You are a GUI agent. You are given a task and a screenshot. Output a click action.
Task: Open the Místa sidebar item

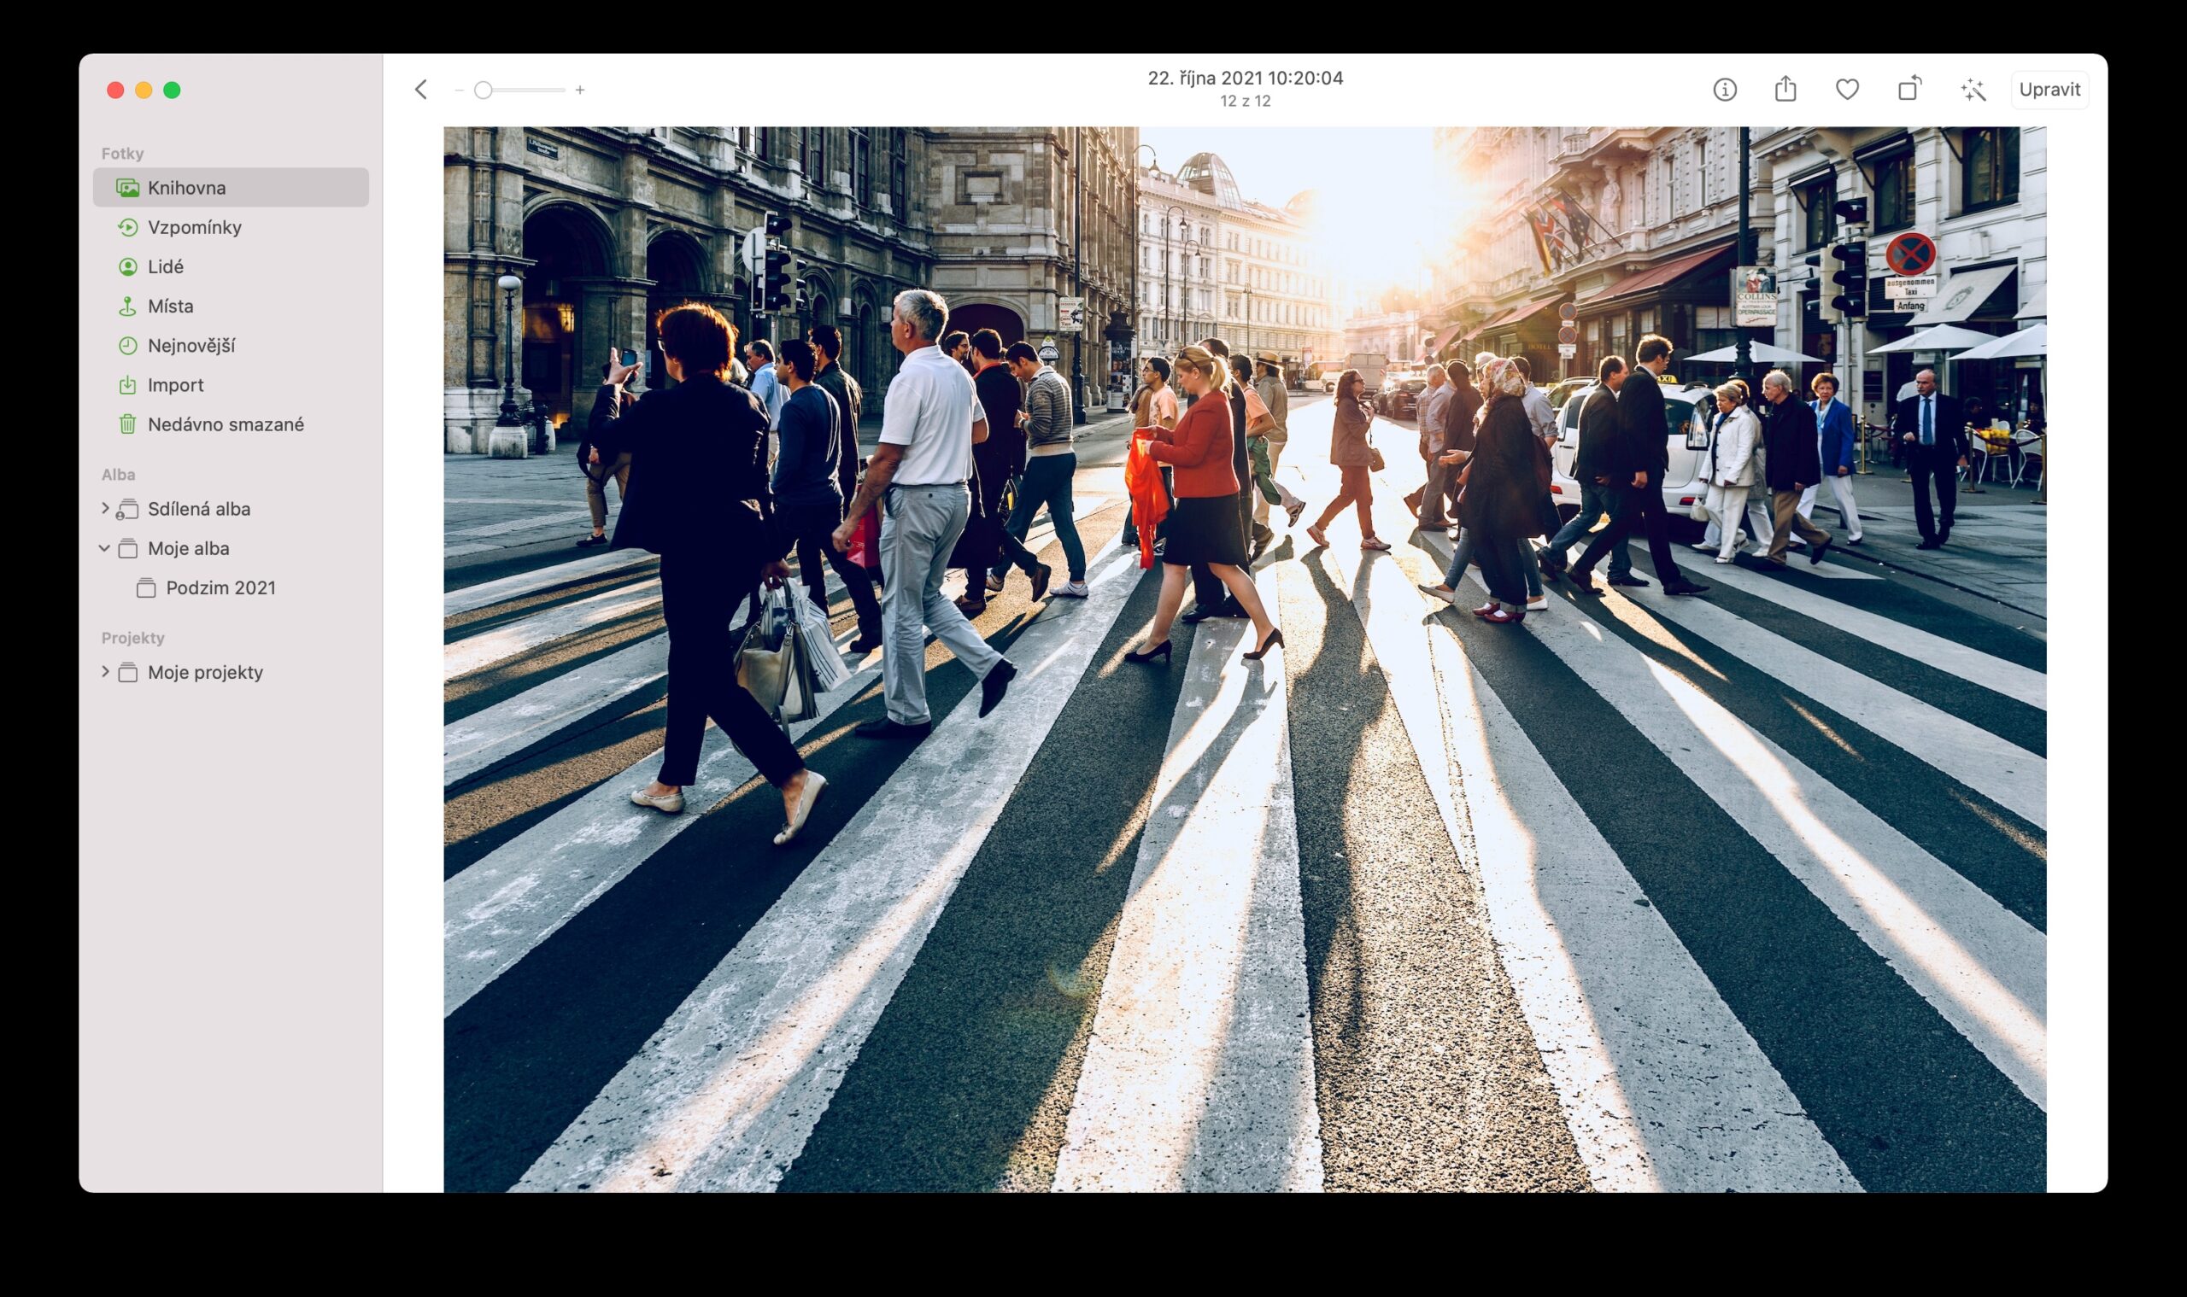pos(171,306)
